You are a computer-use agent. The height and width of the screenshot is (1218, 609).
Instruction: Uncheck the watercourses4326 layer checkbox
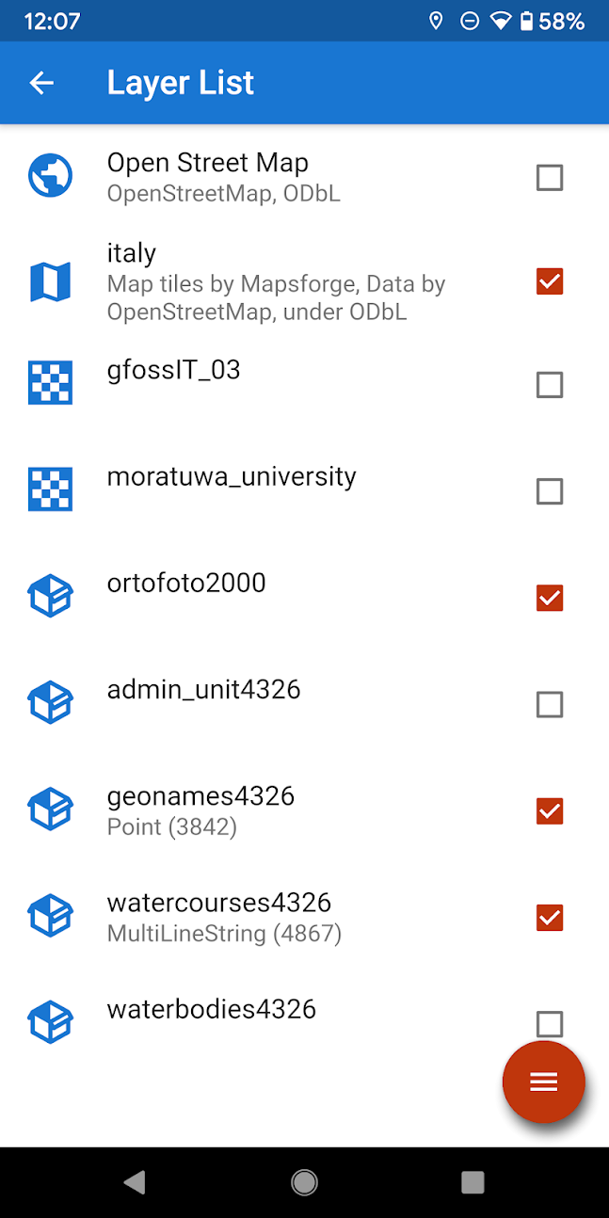click(x=549, y=917)
